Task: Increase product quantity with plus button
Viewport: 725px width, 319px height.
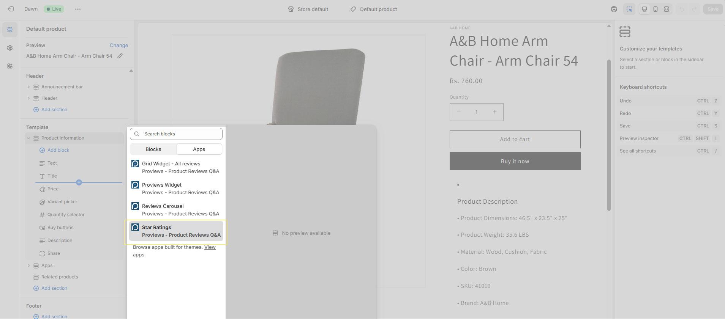Action: click(494, 112)
